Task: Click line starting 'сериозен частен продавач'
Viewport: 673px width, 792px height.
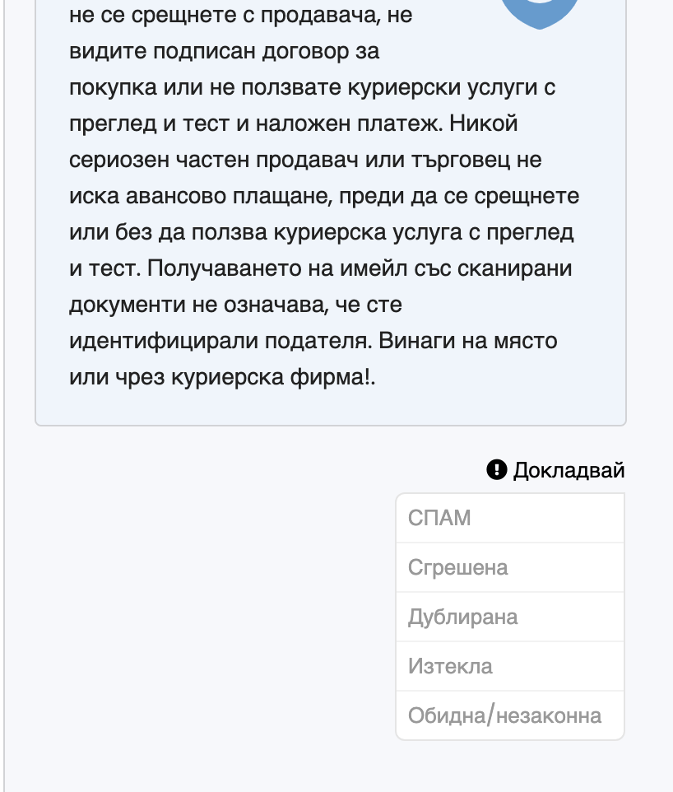Action: coord(305,160)
